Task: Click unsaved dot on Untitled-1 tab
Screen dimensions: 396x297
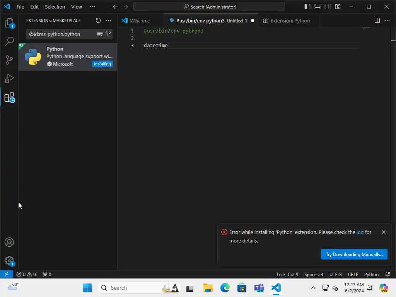Action: (253, 21)
